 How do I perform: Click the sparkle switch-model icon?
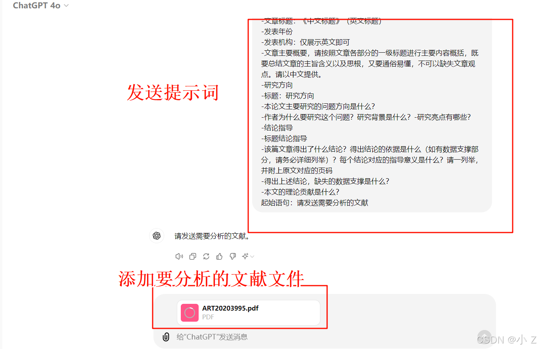tap(245, 256)
